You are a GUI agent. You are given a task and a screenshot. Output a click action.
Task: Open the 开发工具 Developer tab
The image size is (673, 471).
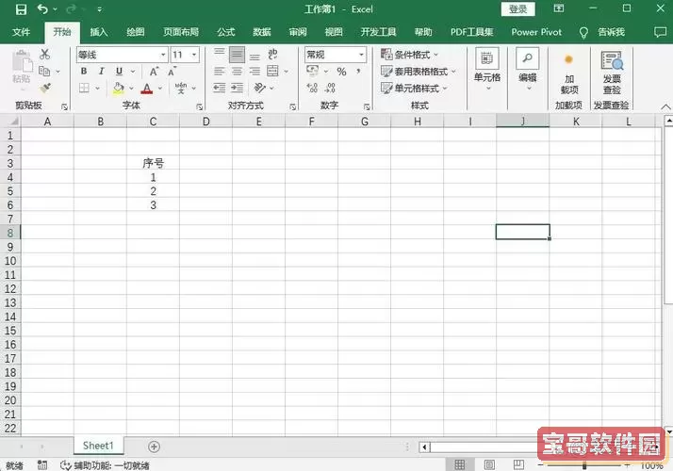point(378,32)
